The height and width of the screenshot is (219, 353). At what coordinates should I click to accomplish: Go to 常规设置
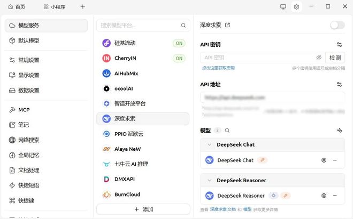pyautogui.click(x=46, y=60)
